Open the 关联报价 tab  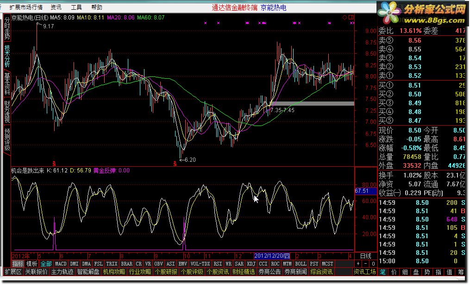pos(36,272)
